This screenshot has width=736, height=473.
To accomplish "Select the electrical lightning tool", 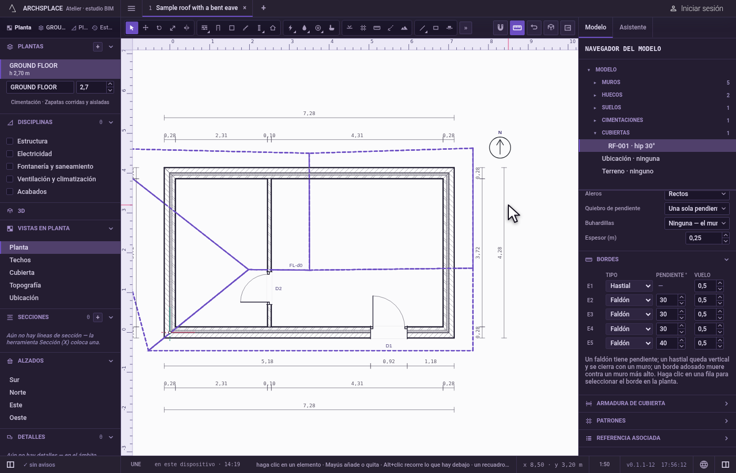I will pos(291,28).
